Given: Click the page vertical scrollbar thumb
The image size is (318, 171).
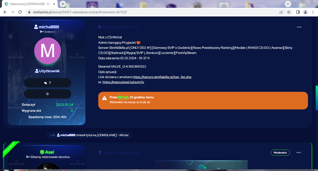Looking at the screenshot, I should pos(317,98).
